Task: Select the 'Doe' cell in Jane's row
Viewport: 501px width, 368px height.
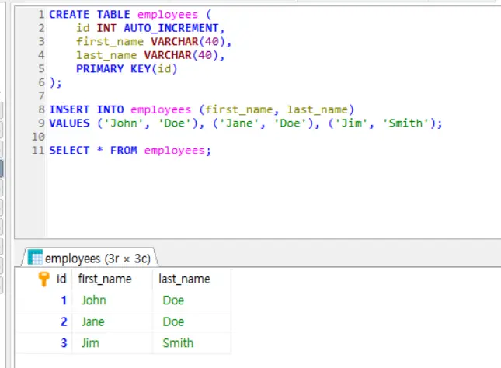Action: coord(192,321)
